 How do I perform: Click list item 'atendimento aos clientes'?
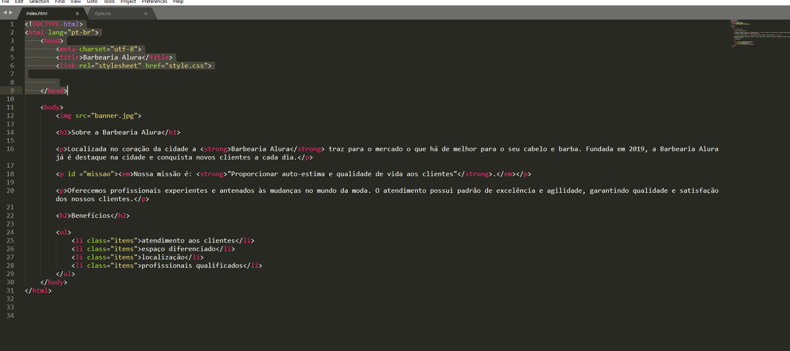189,241
